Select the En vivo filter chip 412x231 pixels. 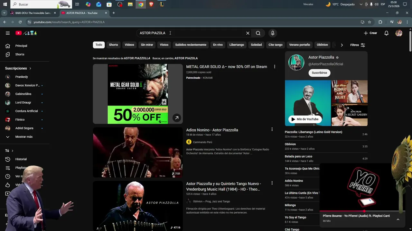pos(218,45)
